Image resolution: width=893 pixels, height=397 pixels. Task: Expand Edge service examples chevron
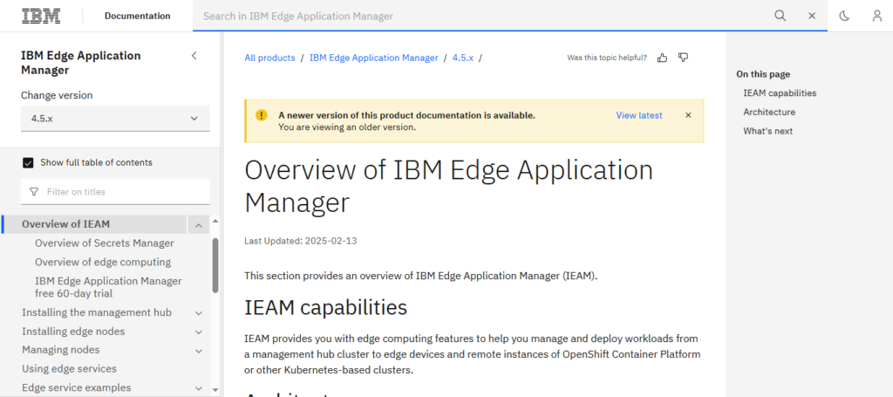click(x=198, y=388)
